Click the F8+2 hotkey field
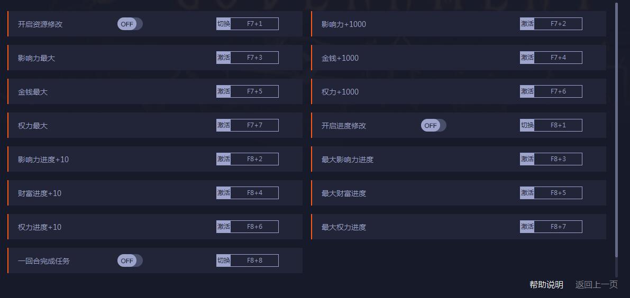This screenshot has width=630, height=298. point(254,159)
